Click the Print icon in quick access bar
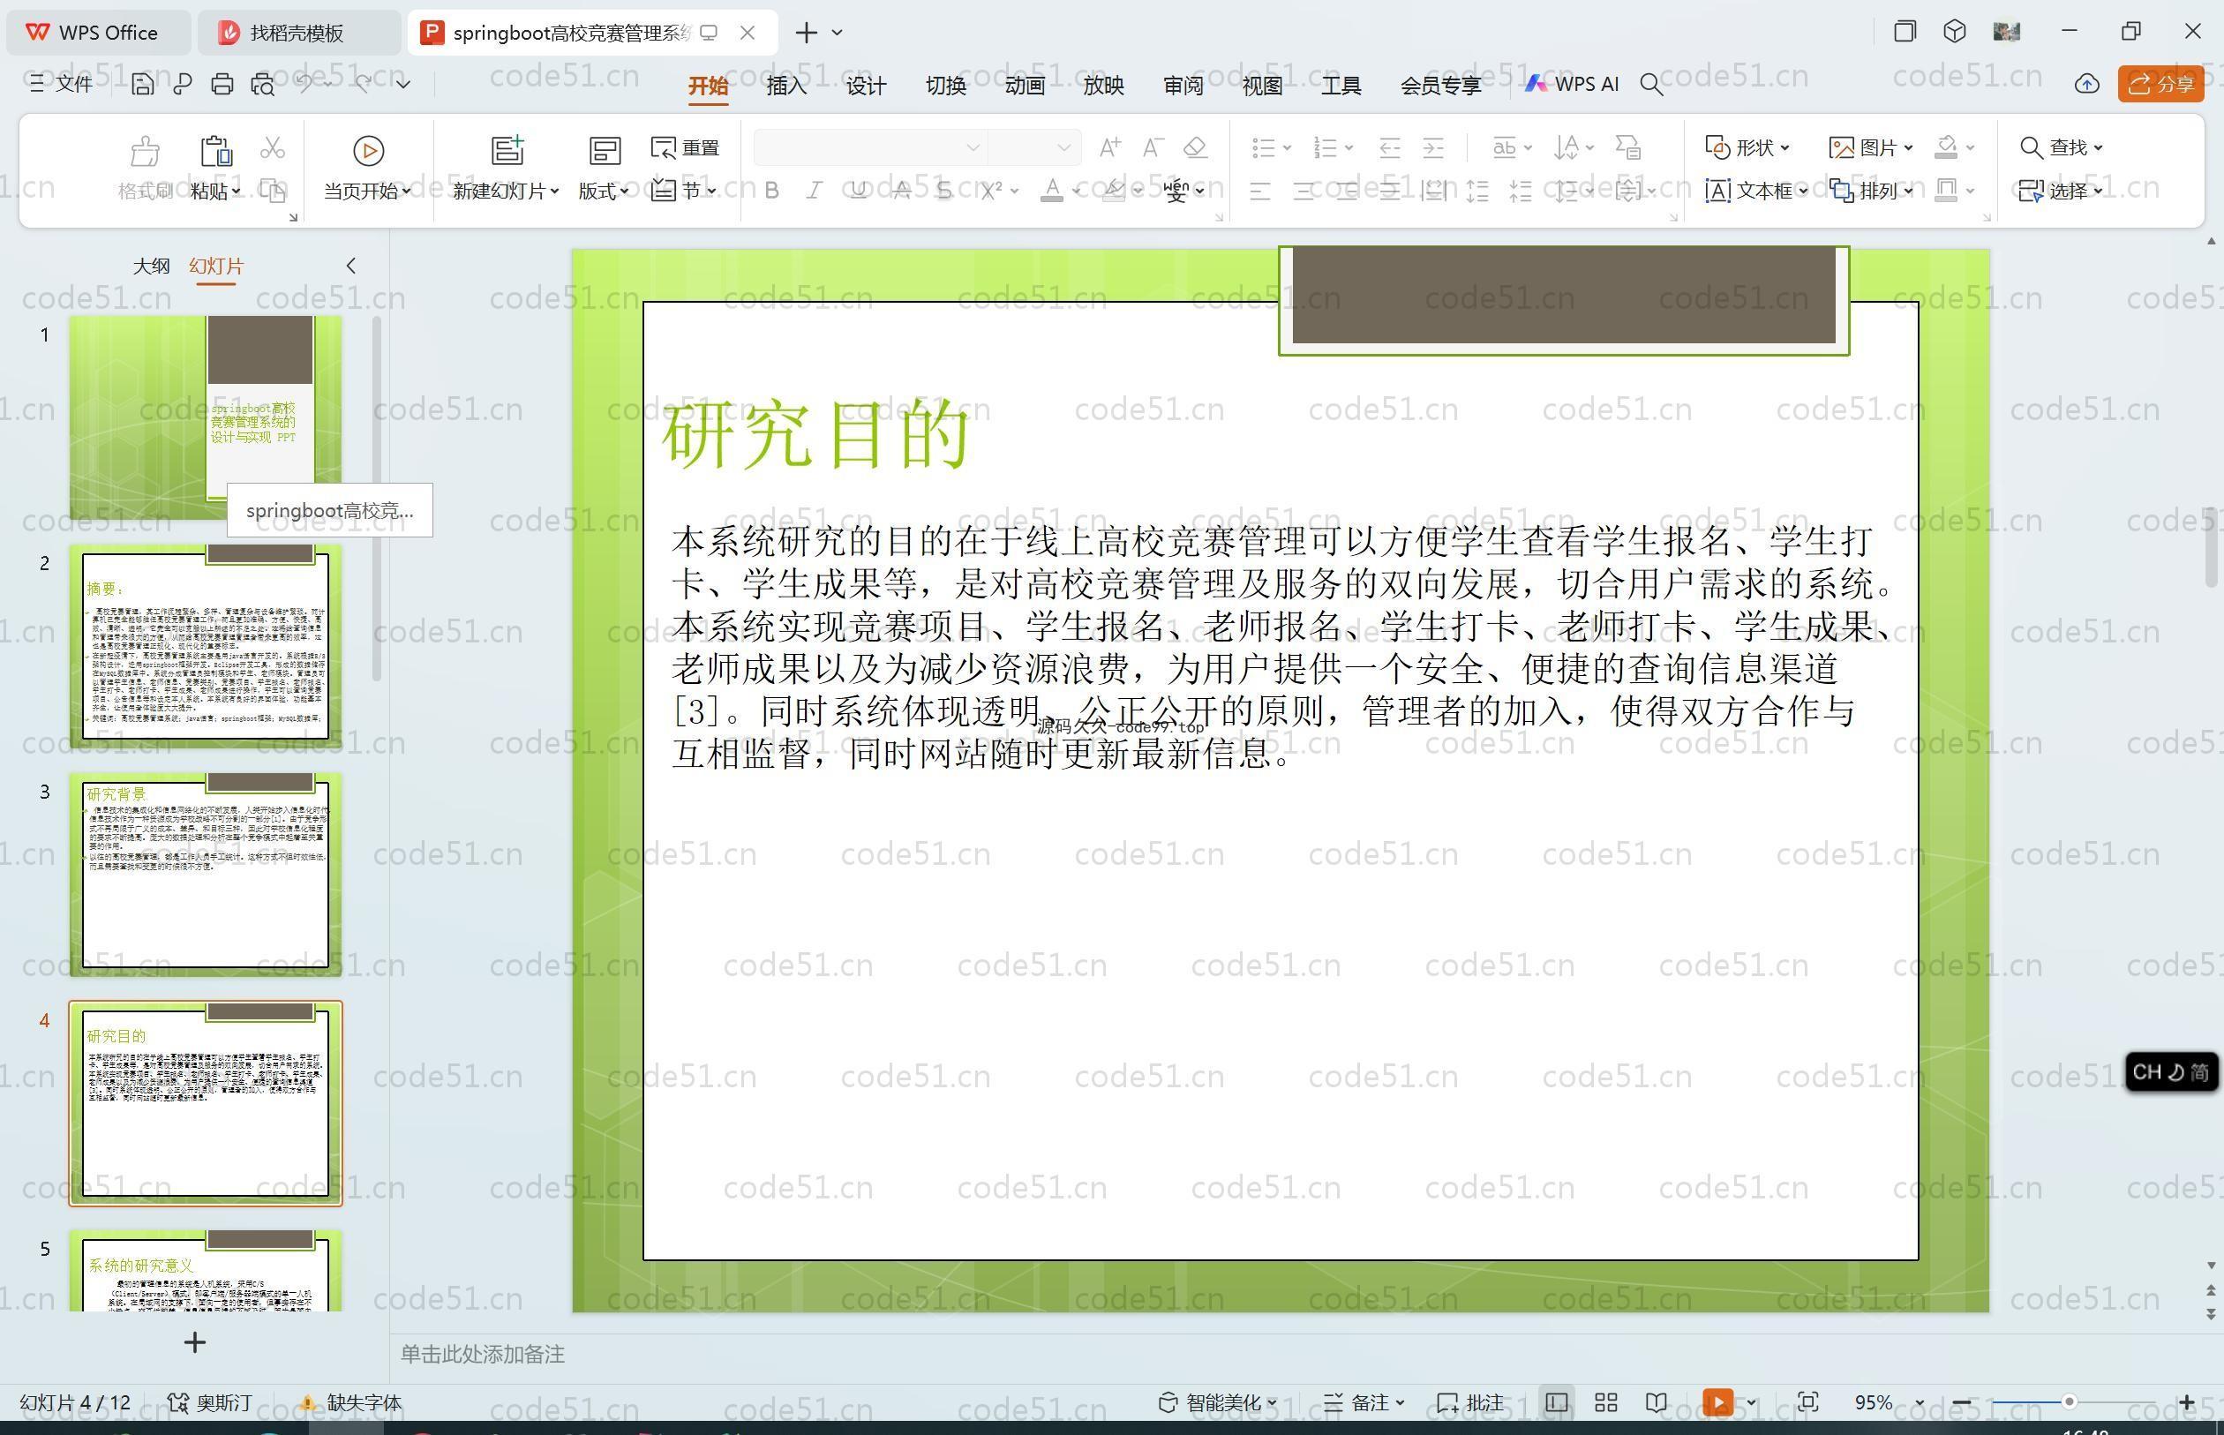 [x=222, y=85]
